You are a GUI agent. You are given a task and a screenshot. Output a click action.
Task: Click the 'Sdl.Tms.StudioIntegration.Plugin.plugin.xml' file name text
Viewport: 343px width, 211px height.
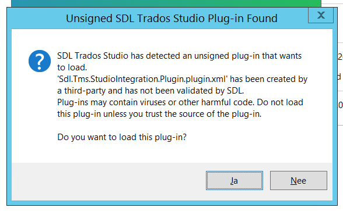(x=142, y=79)
